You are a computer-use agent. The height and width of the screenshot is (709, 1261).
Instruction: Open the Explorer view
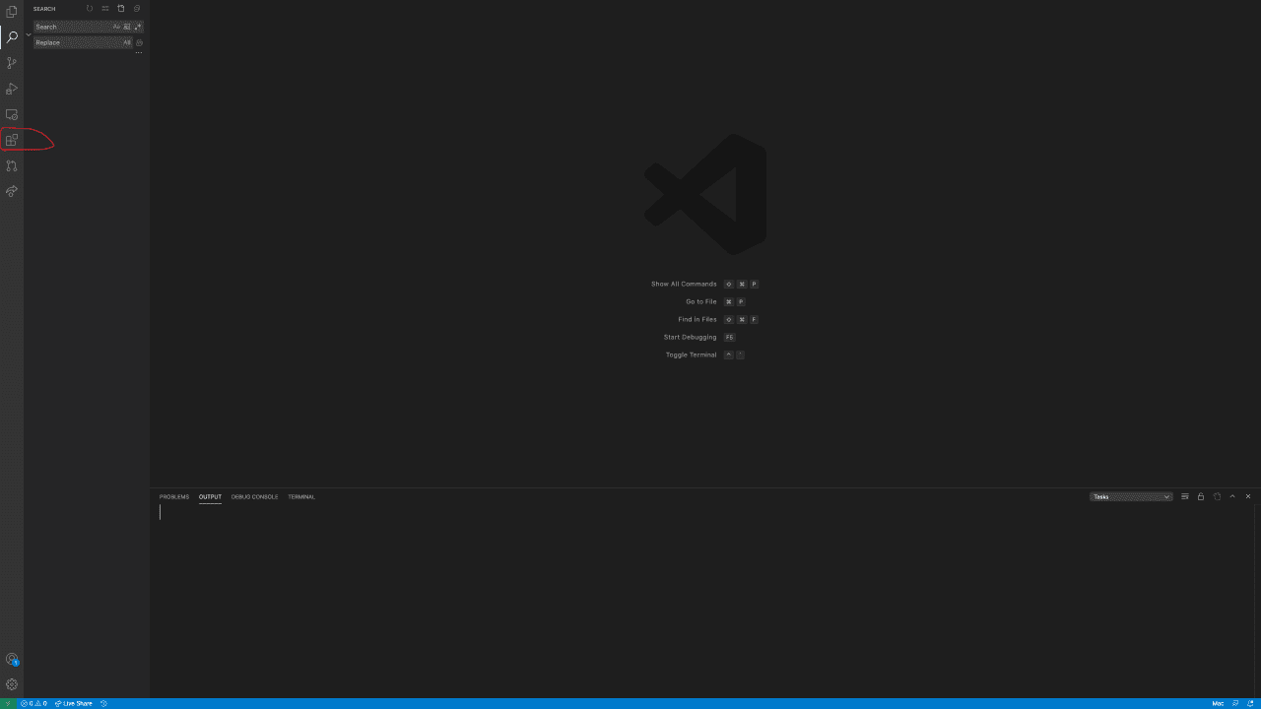(x=12, y=12)
